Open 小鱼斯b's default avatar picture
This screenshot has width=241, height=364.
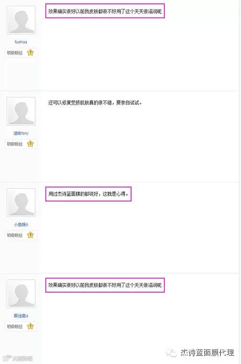tap(21, 202)
